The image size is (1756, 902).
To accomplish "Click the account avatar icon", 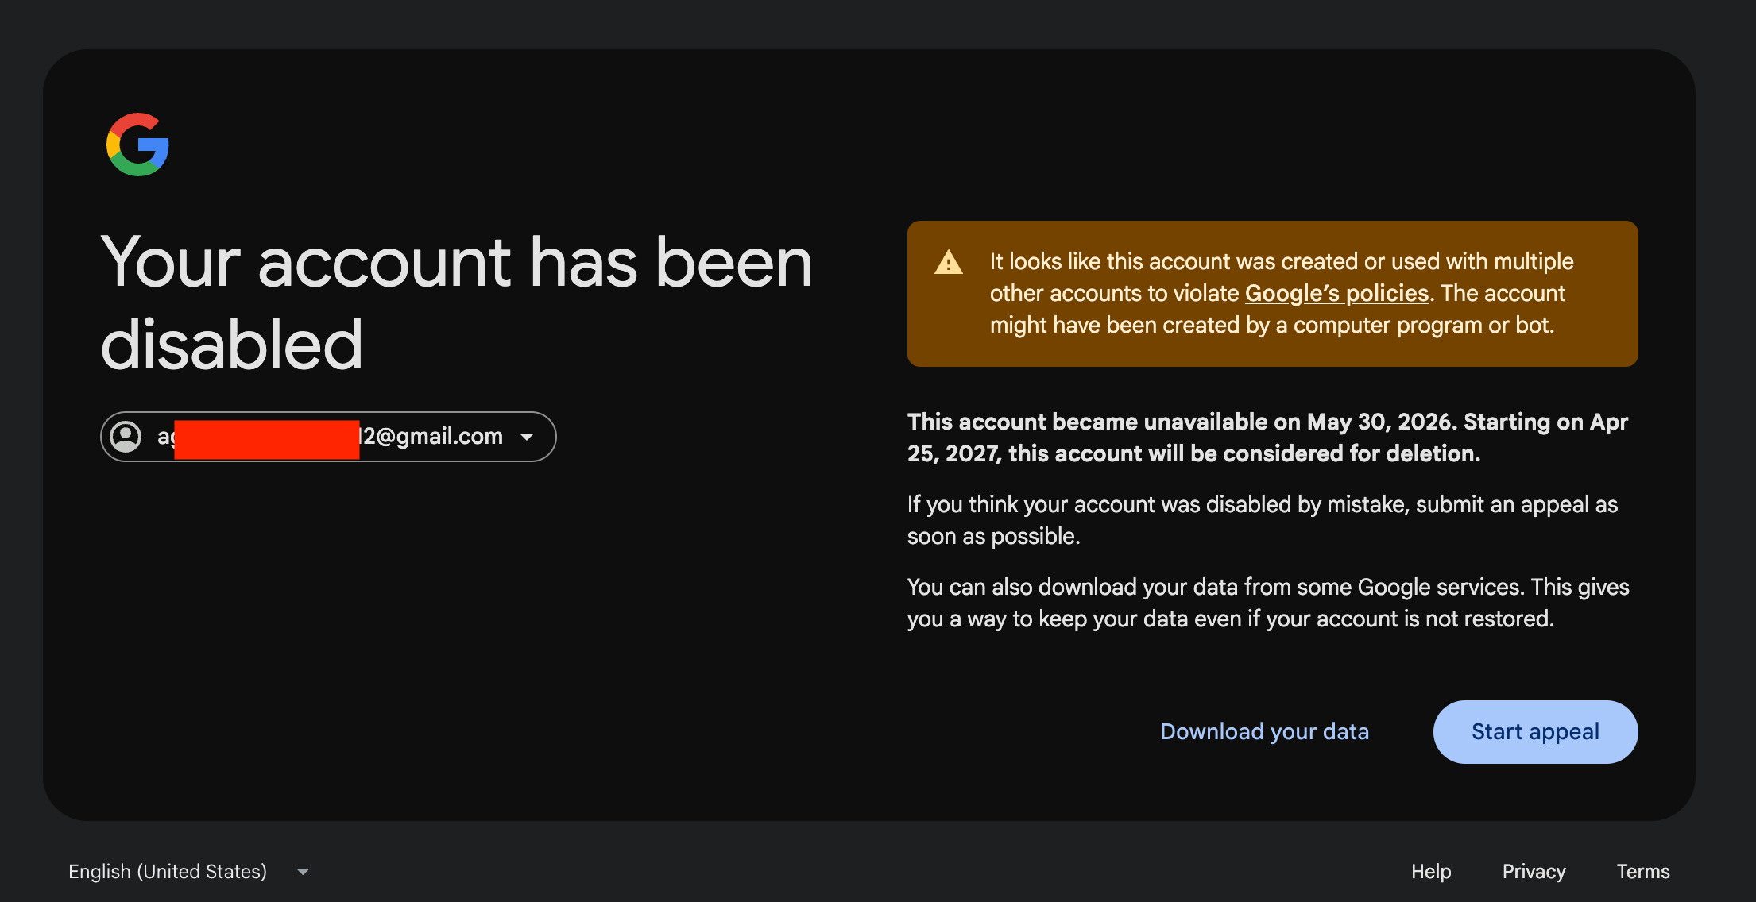I will 126,437.
